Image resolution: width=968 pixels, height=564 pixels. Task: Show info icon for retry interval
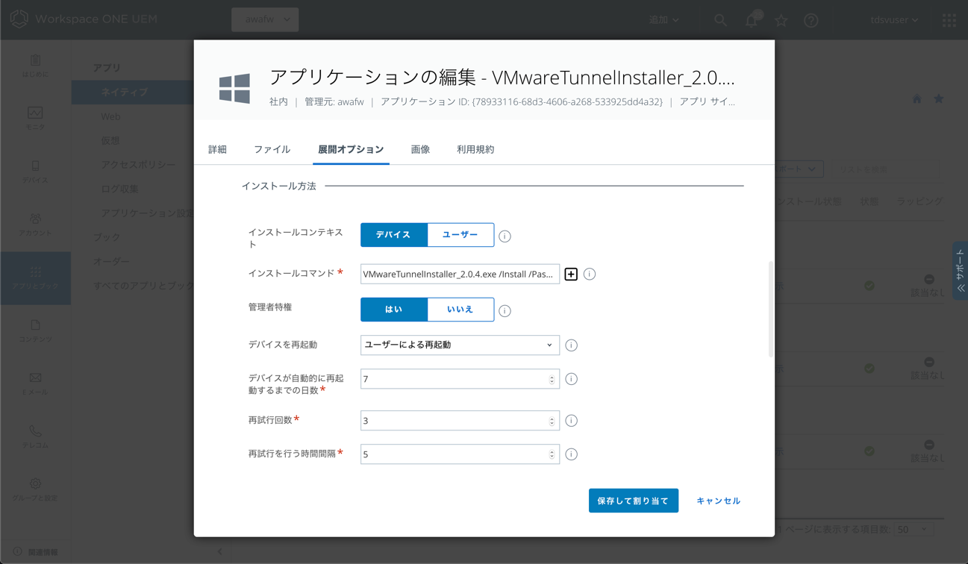[x=572, y=454]
